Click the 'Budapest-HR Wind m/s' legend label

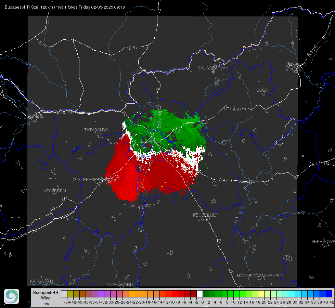[46, 298]
